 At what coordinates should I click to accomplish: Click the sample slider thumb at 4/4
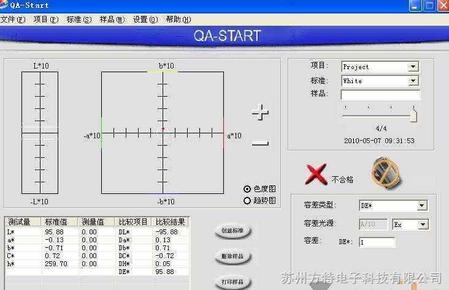coord(413,115)
